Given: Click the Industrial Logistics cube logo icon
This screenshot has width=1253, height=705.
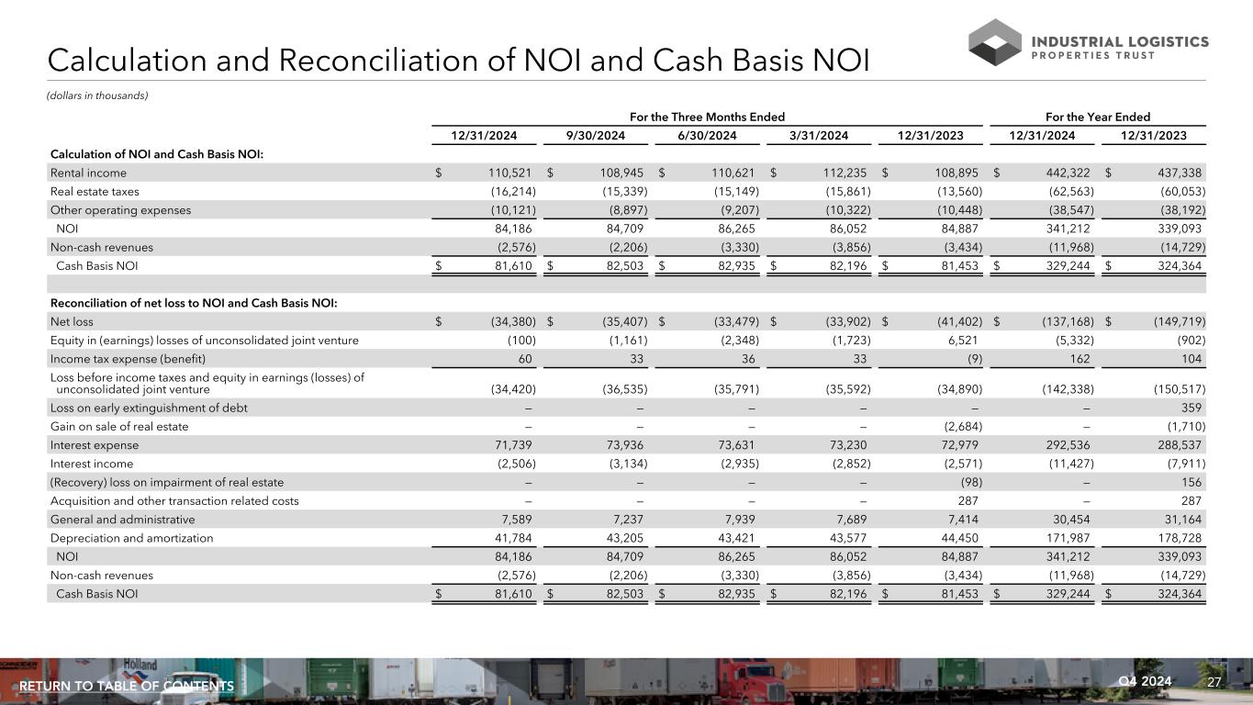Looking at the screenshot, I should pyautogui.click(x=999, y=43).
